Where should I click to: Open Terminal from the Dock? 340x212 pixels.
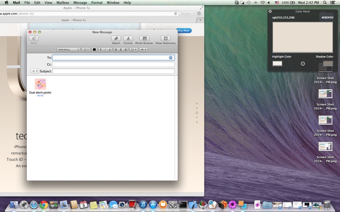(183, 204)
